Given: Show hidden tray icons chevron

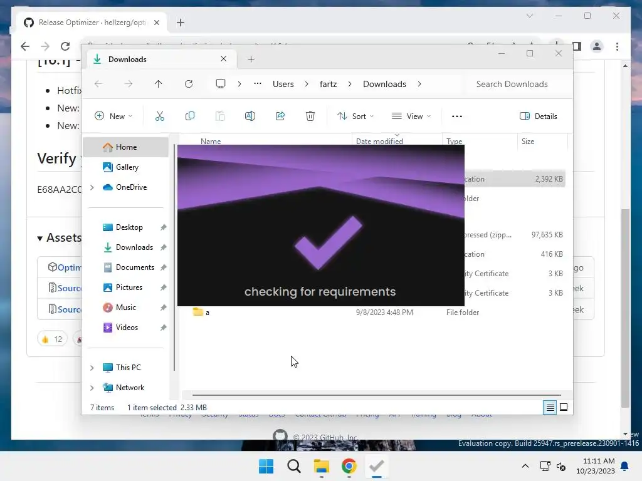Looking at the screenshot, I should 525,466.
